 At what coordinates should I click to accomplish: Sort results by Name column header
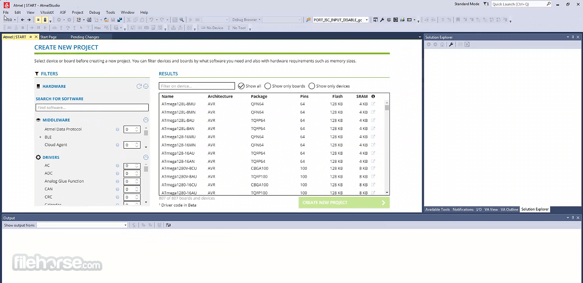click(x=167, y=96)
